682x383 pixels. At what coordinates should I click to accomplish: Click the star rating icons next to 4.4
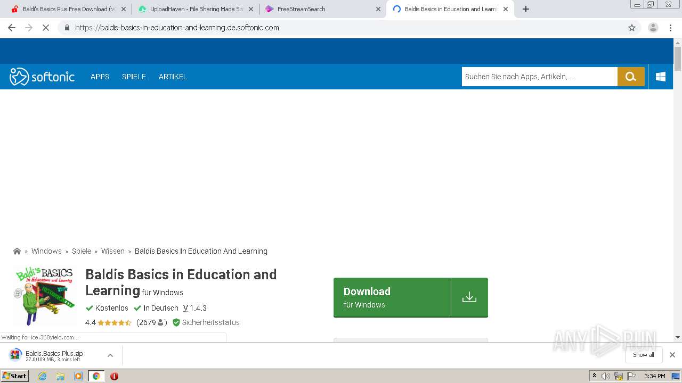114,322
